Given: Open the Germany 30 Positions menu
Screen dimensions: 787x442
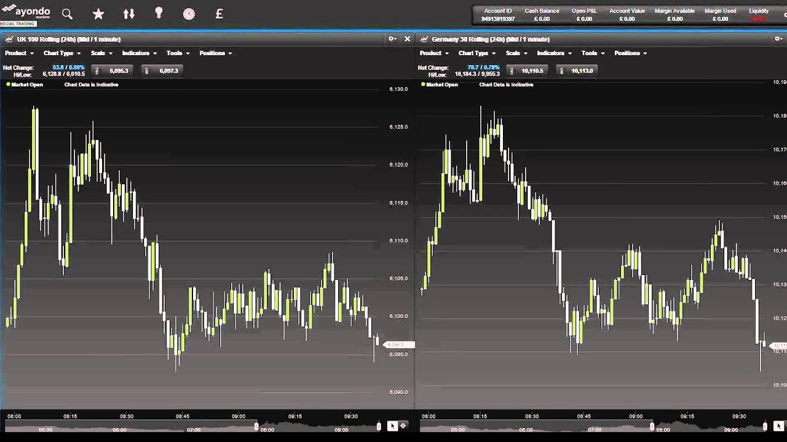Looking at the screenshot, I should (x=630, y=53).
